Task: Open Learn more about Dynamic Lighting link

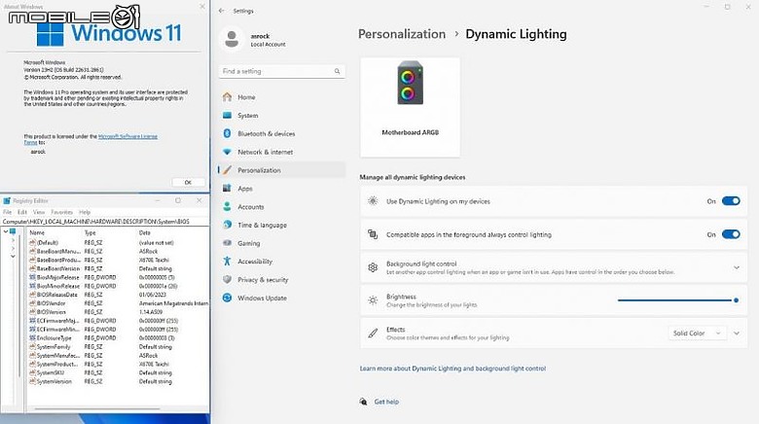Action: pyautogui.click(x=452, y=369)
